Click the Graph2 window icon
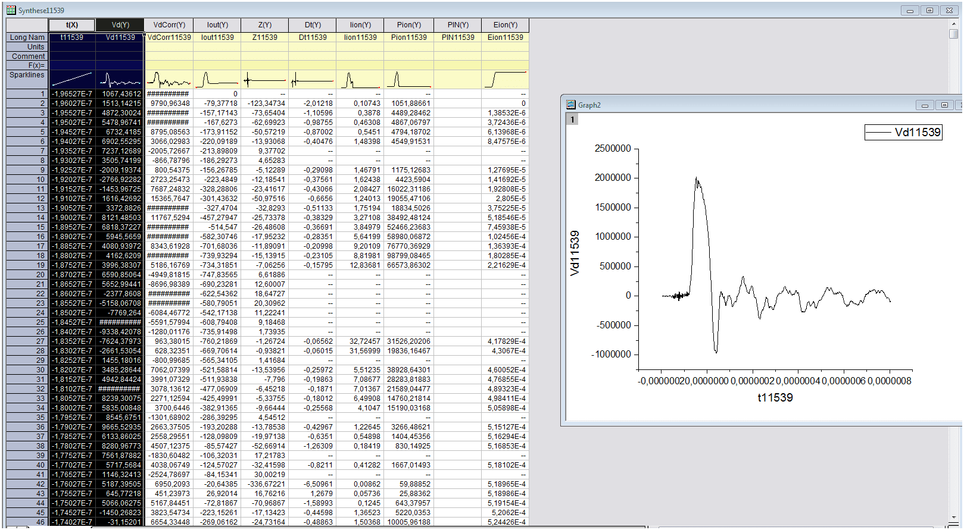964x530 pixels. [571, 105]
